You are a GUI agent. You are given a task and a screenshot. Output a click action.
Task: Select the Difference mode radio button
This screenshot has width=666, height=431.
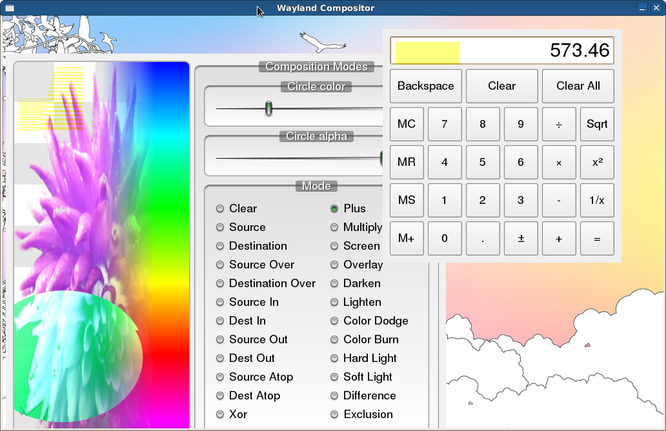point(334,396)
